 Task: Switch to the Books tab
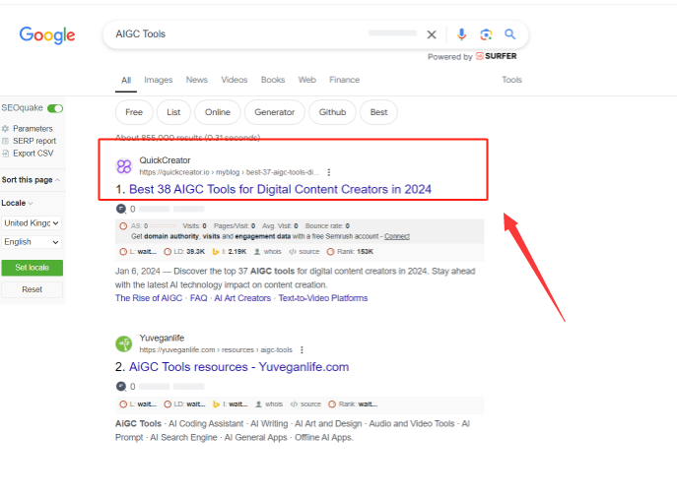coord(273,80)
